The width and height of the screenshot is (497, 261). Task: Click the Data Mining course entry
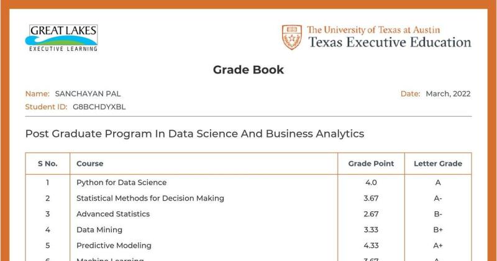pos(99,230)
